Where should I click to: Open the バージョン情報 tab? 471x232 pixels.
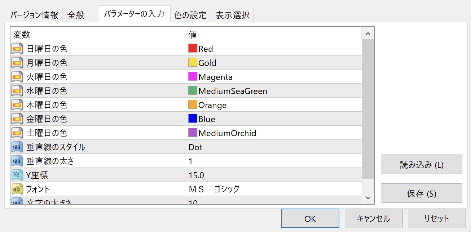pyautogui.click(x=34, y=15)
